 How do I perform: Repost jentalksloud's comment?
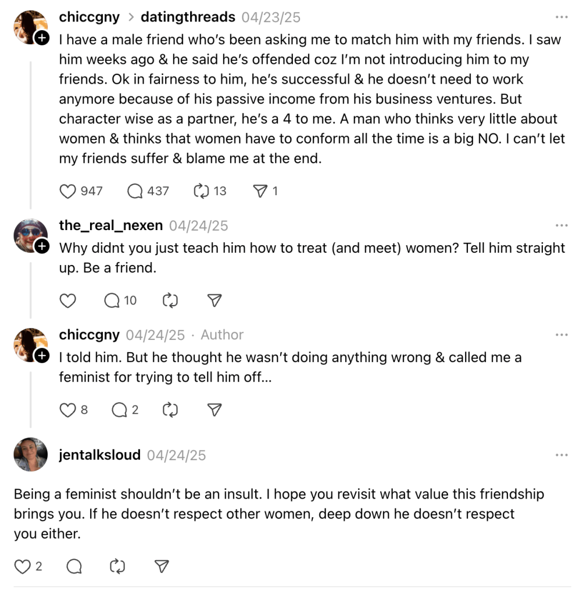tap(118, 567)
